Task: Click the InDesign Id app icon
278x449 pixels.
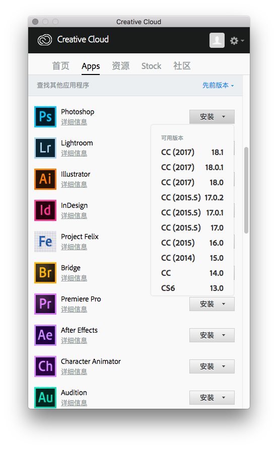Action: [x=45, y=210]
